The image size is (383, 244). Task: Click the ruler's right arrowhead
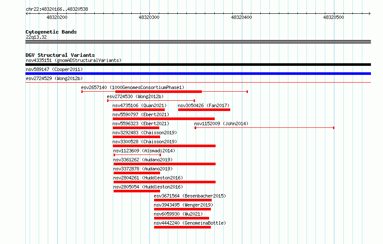[370, 13]
